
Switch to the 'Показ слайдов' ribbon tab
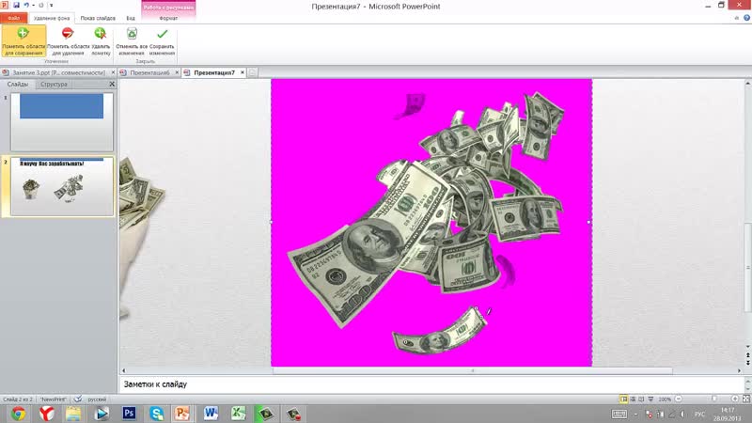99,18
